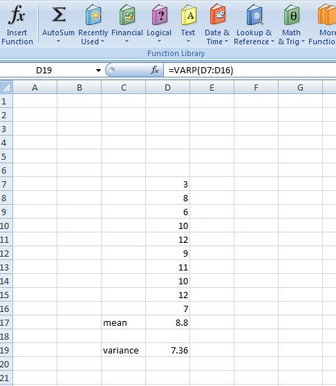Viewport: 336px width, 386px height.
Task: Open the Math & Trig functions icon
Action: coord(292,15)
